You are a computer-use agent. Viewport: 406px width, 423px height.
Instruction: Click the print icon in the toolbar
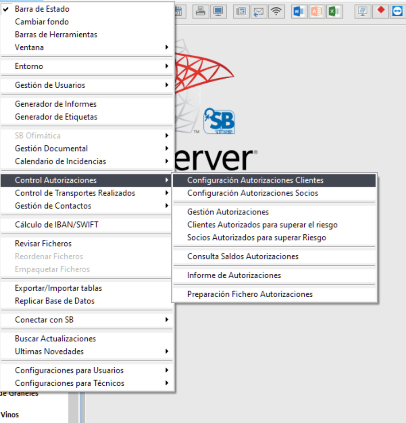(200, 12)
